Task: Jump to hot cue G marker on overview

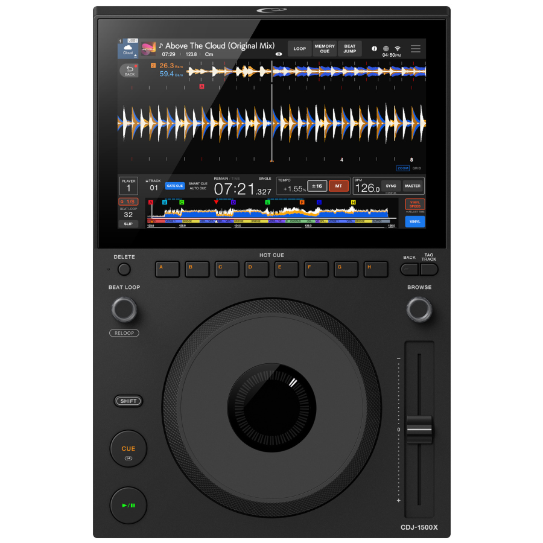Action: point(319,202)
